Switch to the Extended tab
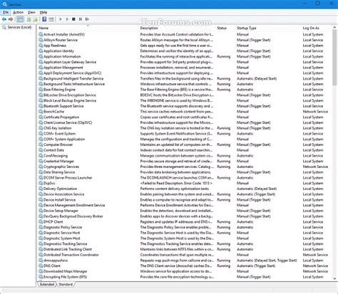The image size is (338, 294). [47, 284]
